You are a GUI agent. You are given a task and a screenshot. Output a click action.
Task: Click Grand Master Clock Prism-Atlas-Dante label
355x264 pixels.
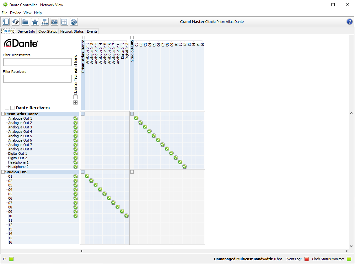(212, 22)
